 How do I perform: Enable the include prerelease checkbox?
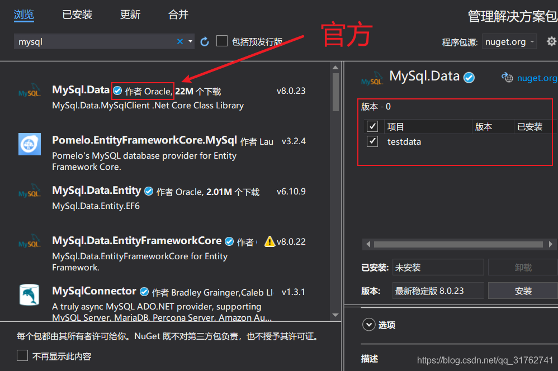(222, 41)
